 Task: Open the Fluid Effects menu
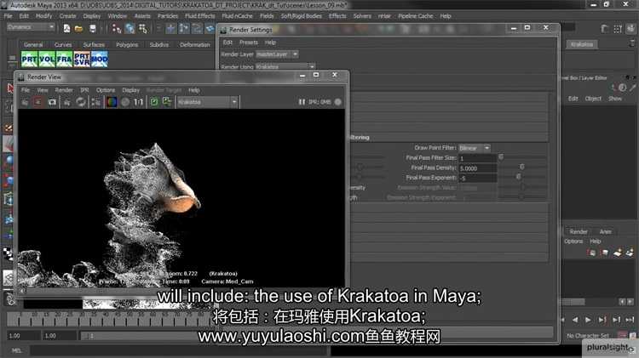tap(199, 16)
